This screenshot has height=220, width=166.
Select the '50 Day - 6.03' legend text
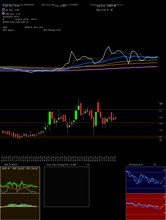[x=13, y=10]
